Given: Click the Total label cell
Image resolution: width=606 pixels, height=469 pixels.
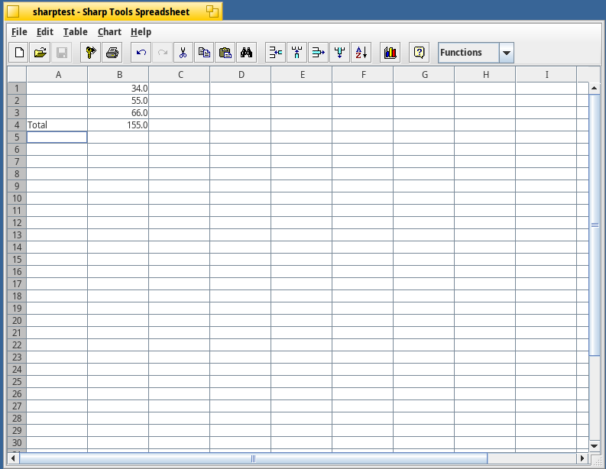Looking at the screenshot, I should (57, 125).
